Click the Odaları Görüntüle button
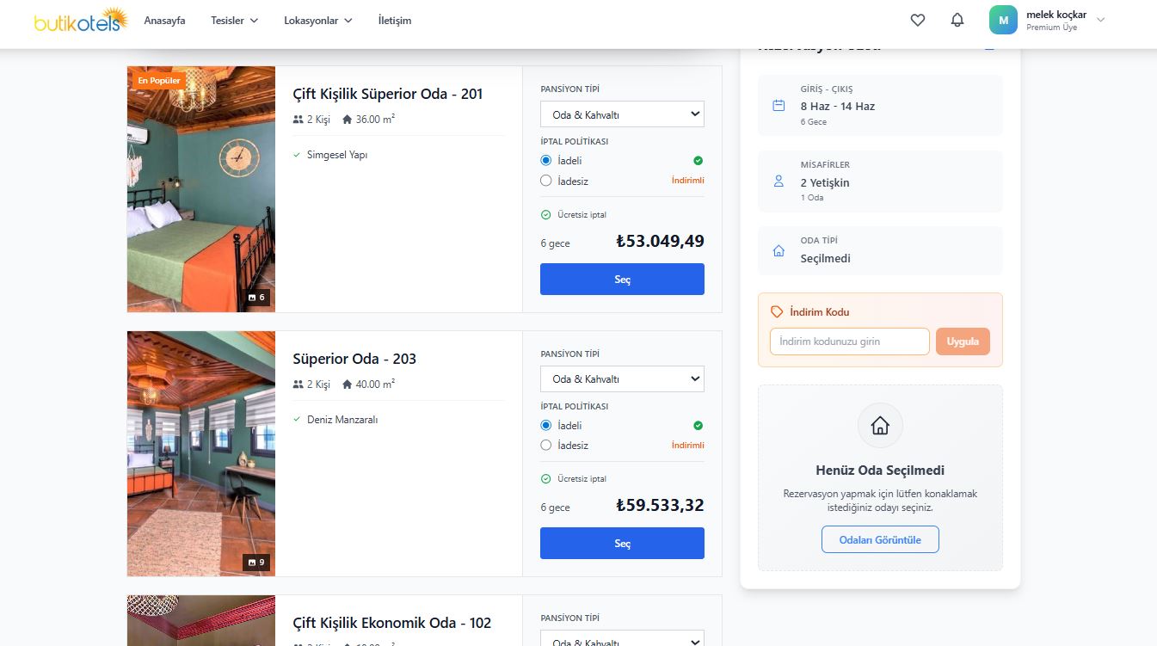This screenshot has height=646, width=1157. pyautogui.click(x=880, y=539)
